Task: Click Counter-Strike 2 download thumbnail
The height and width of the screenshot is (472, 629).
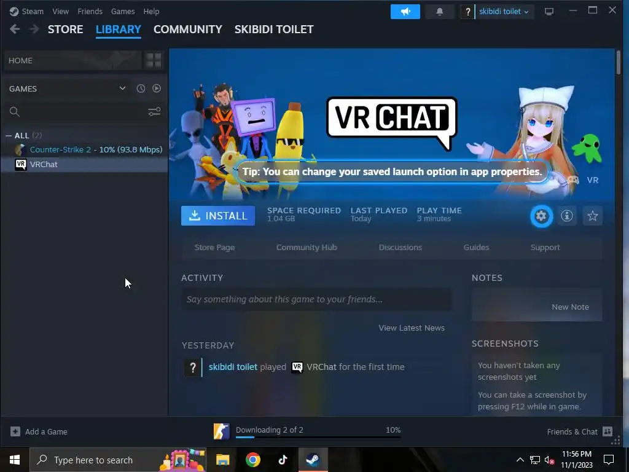Action: [221, 431]
